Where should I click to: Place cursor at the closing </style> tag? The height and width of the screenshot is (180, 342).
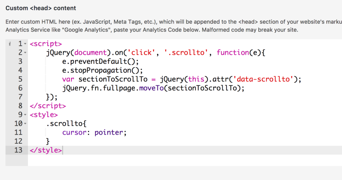45,150
